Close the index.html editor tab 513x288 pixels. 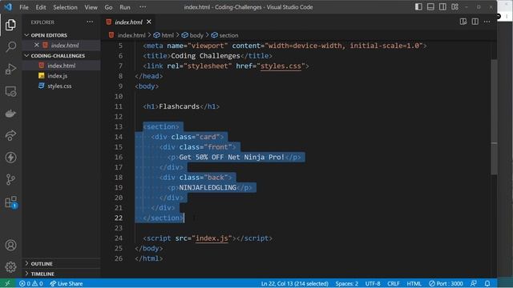coord(149,22)
